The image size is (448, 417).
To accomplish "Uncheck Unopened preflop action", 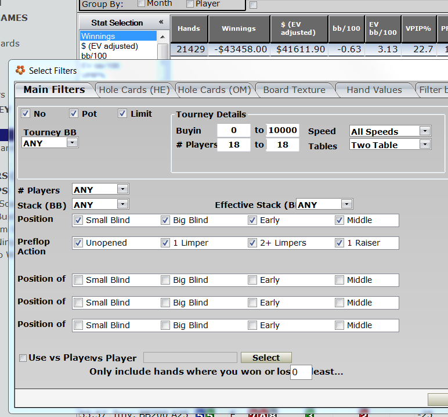I will [x=78, y=243].
